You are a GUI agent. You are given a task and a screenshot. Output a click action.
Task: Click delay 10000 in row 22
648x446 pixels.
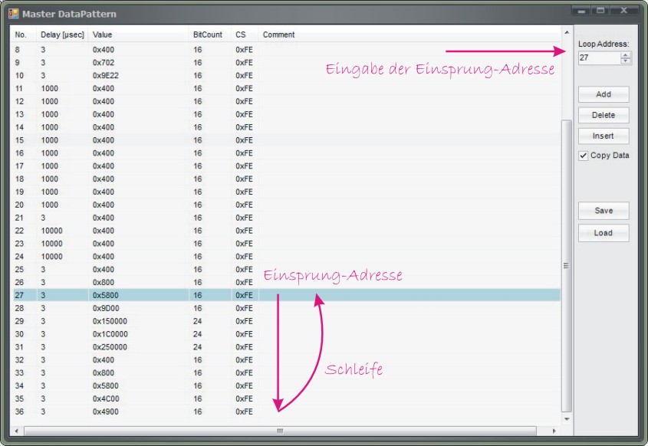pyautogui.click(x=51, y=231)
